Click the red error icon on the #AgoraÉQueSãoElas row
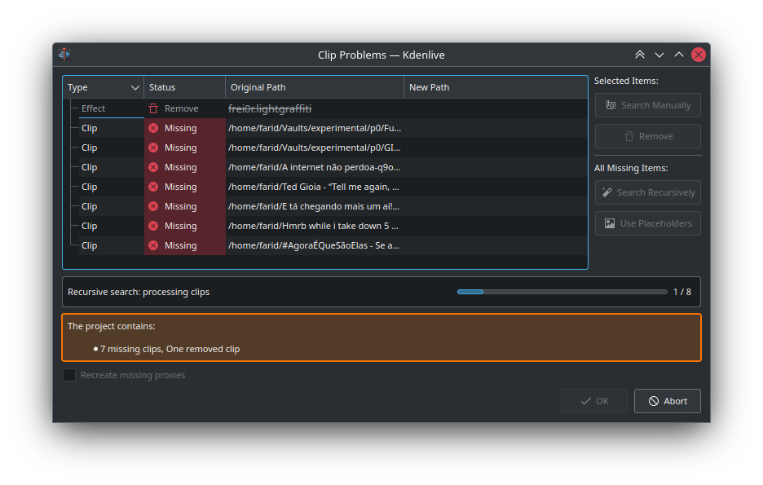 (x=153, y=245)
